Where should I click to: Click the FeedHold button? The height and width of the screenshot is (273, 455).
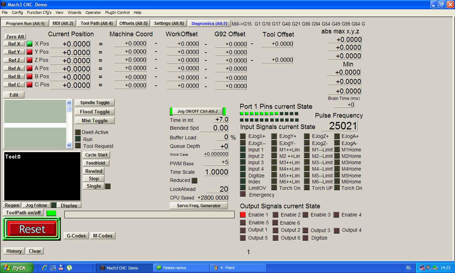pyautogui.click(x=96, y=163)
